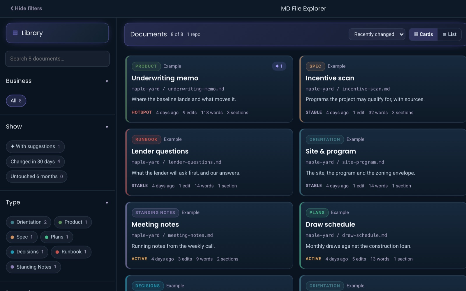Open the Recently changed sort dropdown
The width and height of the screenshot is (466, 291).
377,34
